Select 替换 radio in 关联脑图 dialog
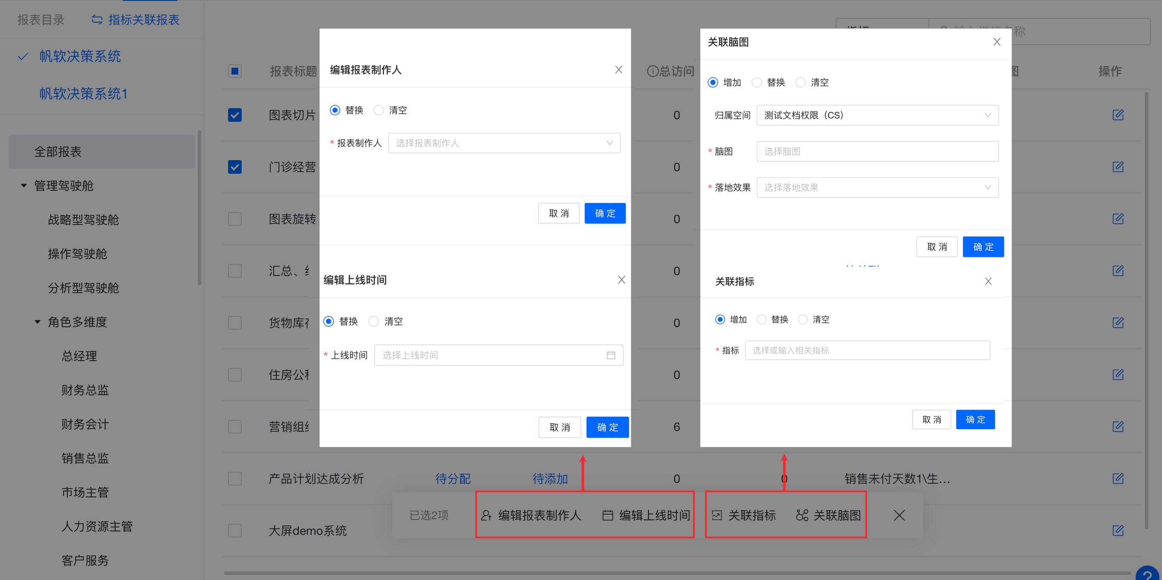1162x580 pixels. [757, 83]
